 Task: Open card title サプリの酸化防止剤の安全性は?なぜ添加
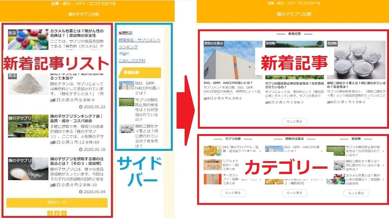294,85
